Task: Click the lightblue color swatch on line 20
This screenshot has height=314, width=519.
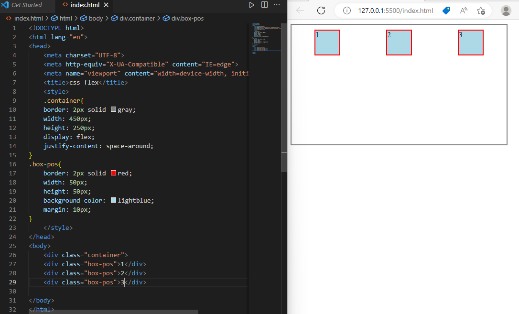Action: click(x=114, y=200)
